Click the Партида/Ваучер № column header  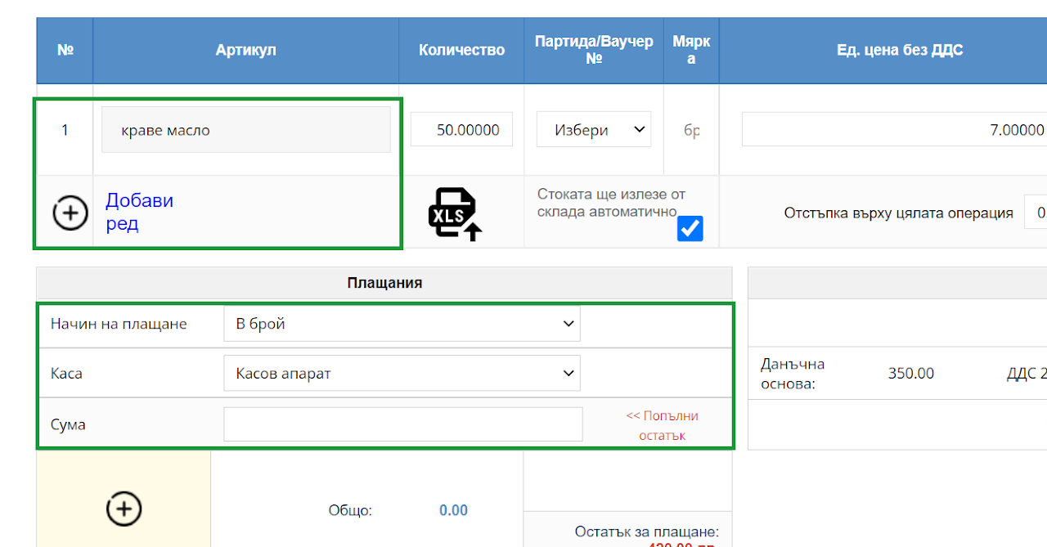point(594,51)
